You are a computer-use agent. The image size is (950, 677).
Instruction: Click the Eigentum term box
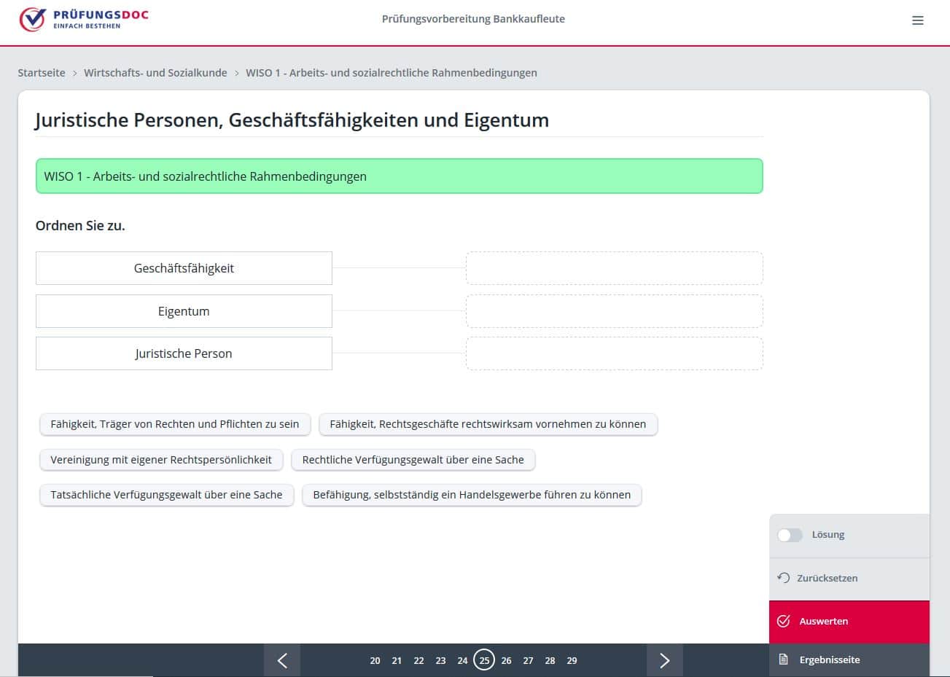pyautogui.click(x=184, y=311)
